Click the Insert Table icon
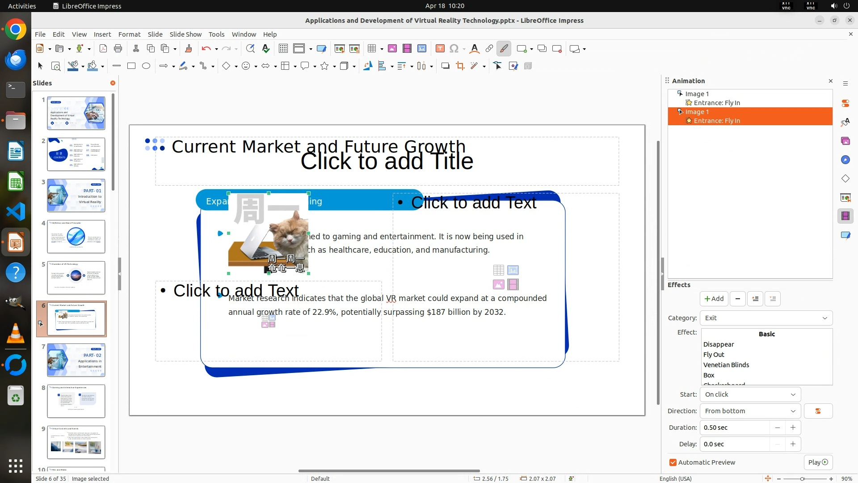Screen dimensions: 858x483 371,49
